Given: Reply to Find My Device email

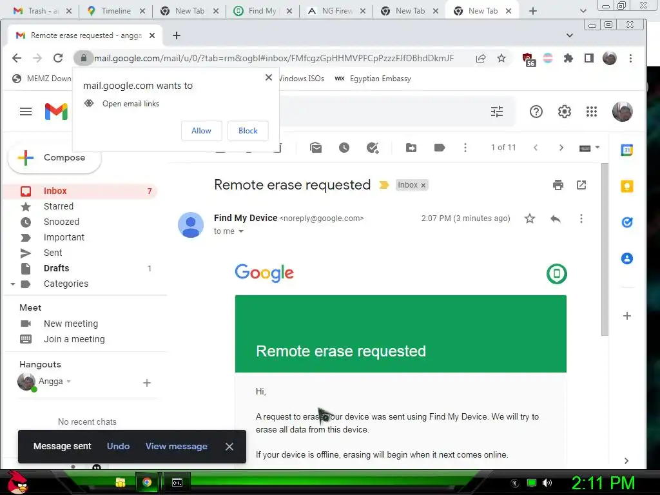Looking at the screenshot, I should pos(556,218).
